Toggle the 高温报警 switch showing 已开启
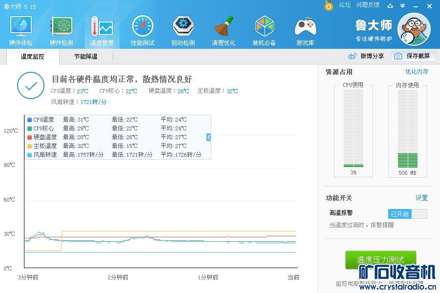Screen dimensions: 440x293 click(407, 214)
